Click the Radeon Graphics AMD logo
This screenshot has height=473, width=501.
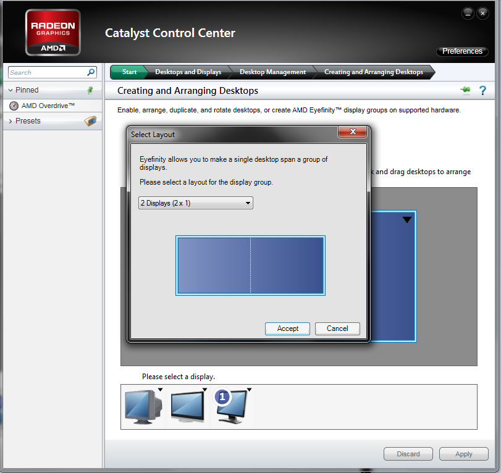click(x=53, y=32)
